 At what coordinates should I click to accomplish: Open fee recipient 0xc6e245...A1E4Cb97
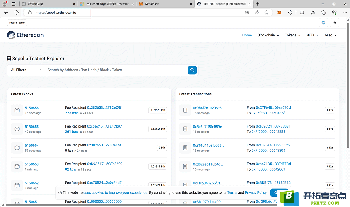tap(105, 126)
